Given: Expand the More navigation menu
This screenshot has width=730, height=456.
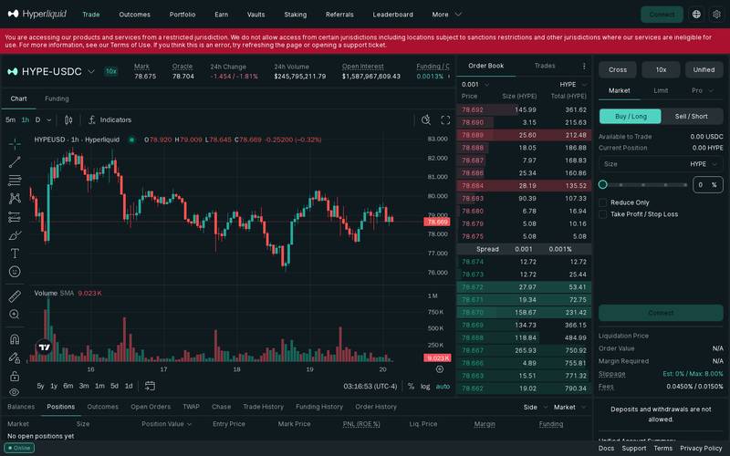Looking at the screenshot, I should click(446, 15).
